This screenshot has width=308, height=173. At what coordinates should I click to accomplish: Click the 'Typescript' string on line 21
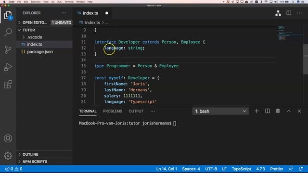[142, 102]
